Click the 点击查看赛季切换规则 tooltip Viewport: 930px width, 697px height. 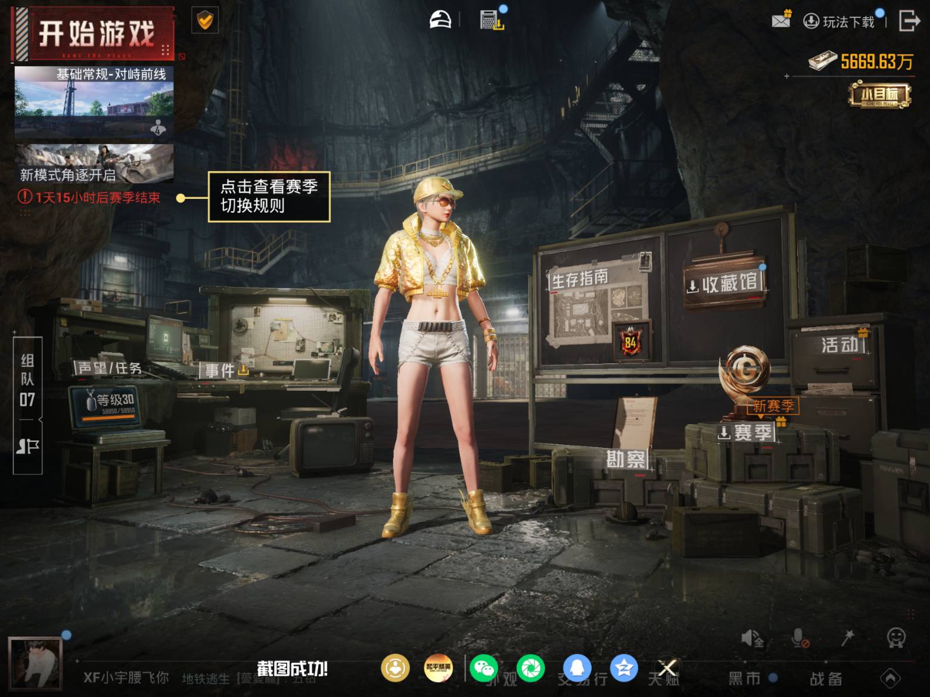tap(269, 197)
